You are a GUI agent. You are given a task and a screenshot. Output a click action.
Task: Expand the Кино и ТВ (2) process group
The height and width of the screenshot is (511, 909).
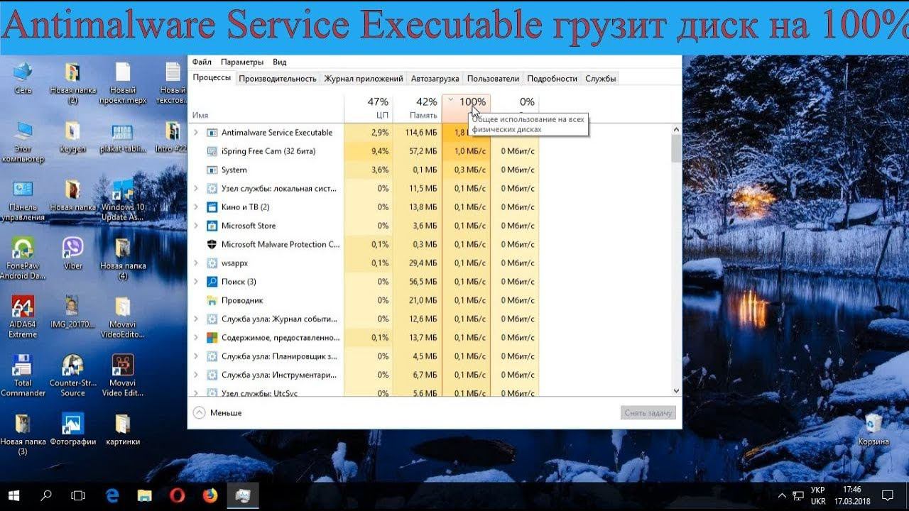coord(196,207)
